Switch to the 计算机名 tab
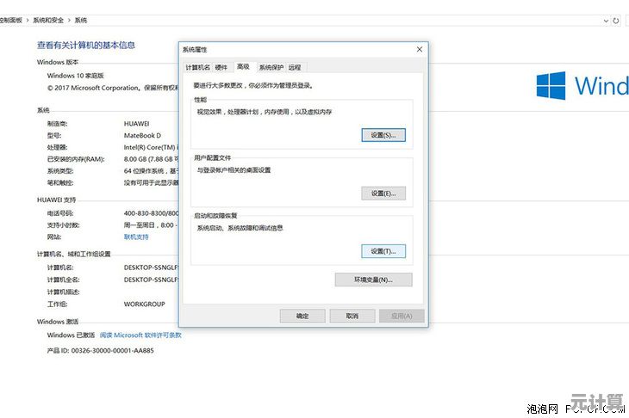629x418 pixels. (197, 67)
